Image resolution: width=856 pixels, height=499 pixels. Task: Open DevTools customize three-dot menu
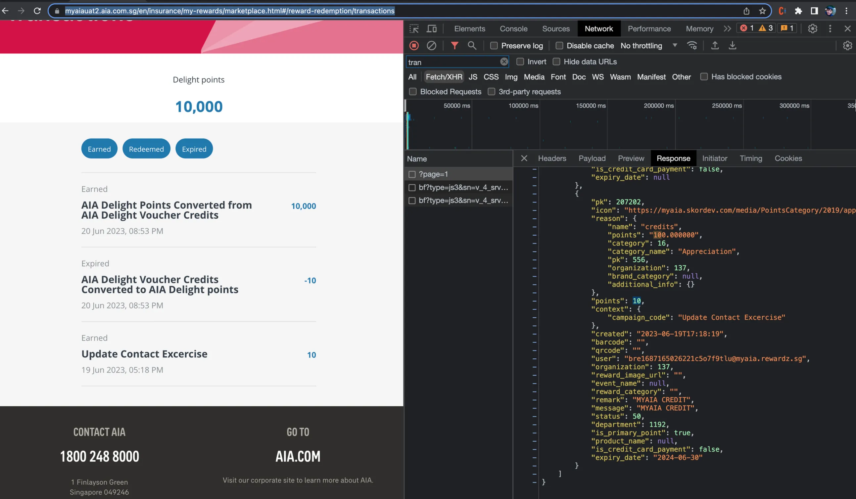[830, 29]
